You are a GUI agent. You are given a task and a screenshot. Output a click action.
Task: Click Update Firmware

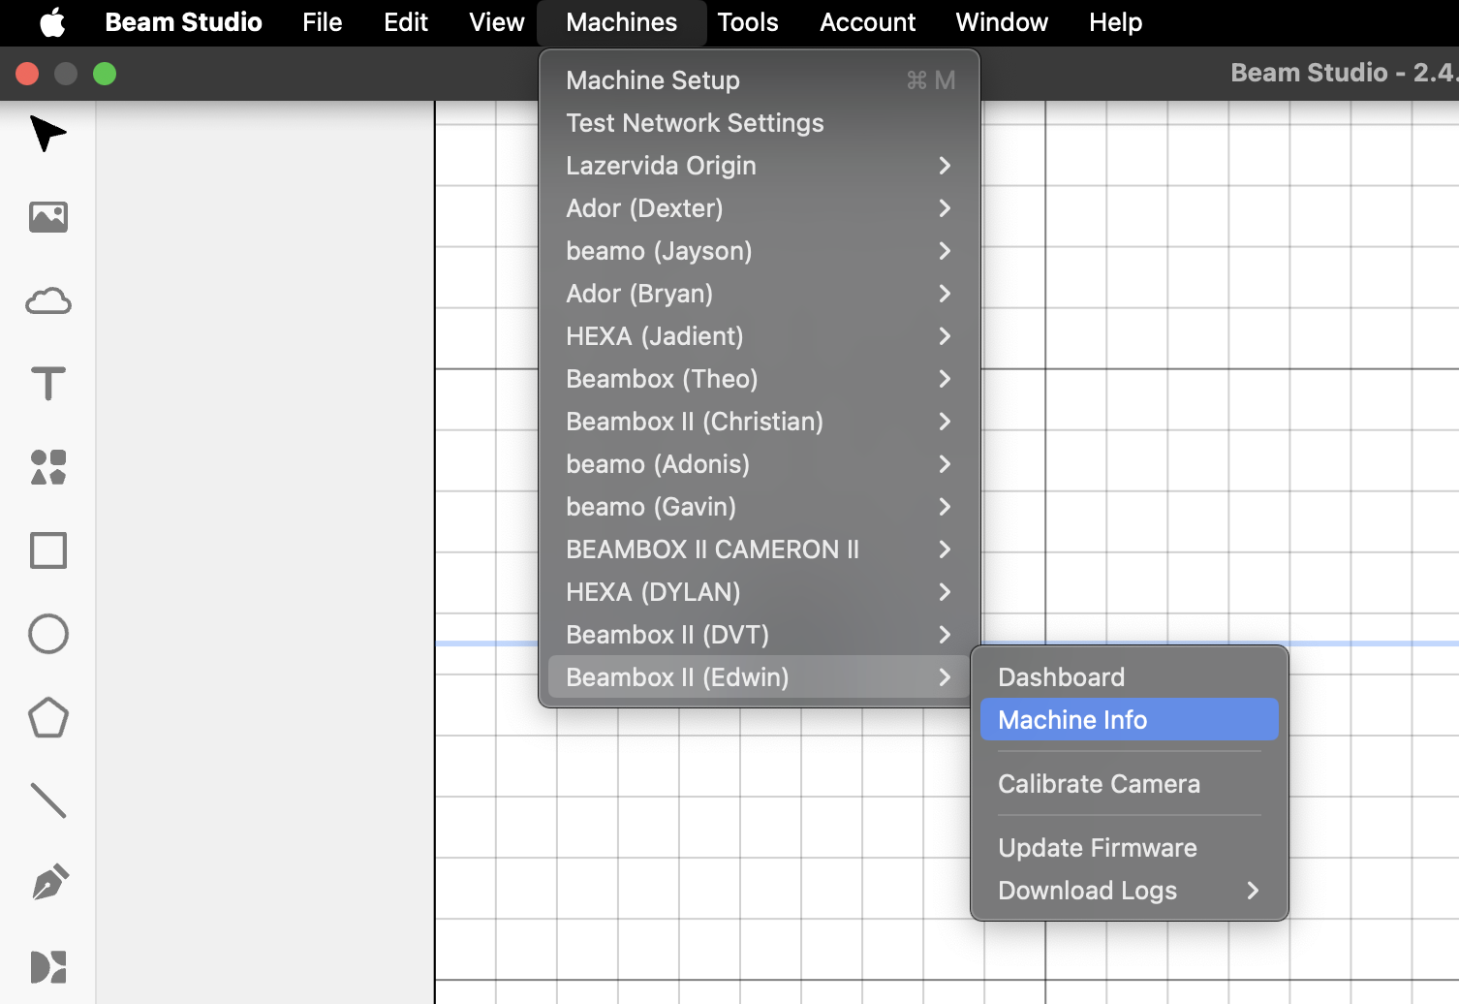1130,848
